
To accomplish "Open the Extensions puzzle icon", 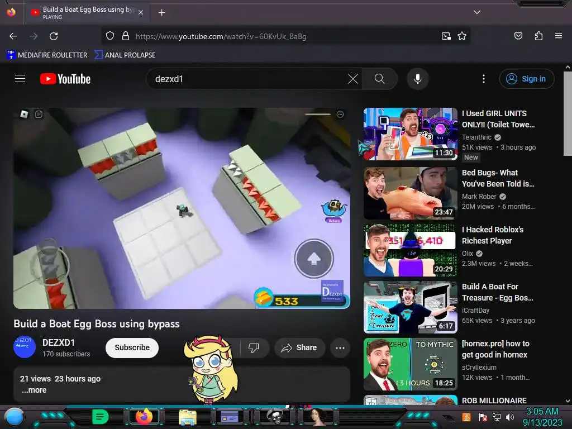I will (538, 36).
